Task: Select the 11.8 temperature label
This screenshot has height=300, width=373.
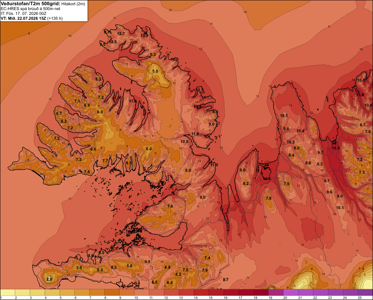Action: (x=195, y=134)
